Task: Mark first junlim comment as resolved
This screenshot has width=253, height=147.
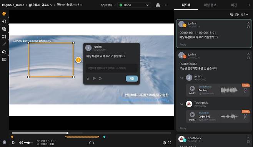Action: (248, 27)
